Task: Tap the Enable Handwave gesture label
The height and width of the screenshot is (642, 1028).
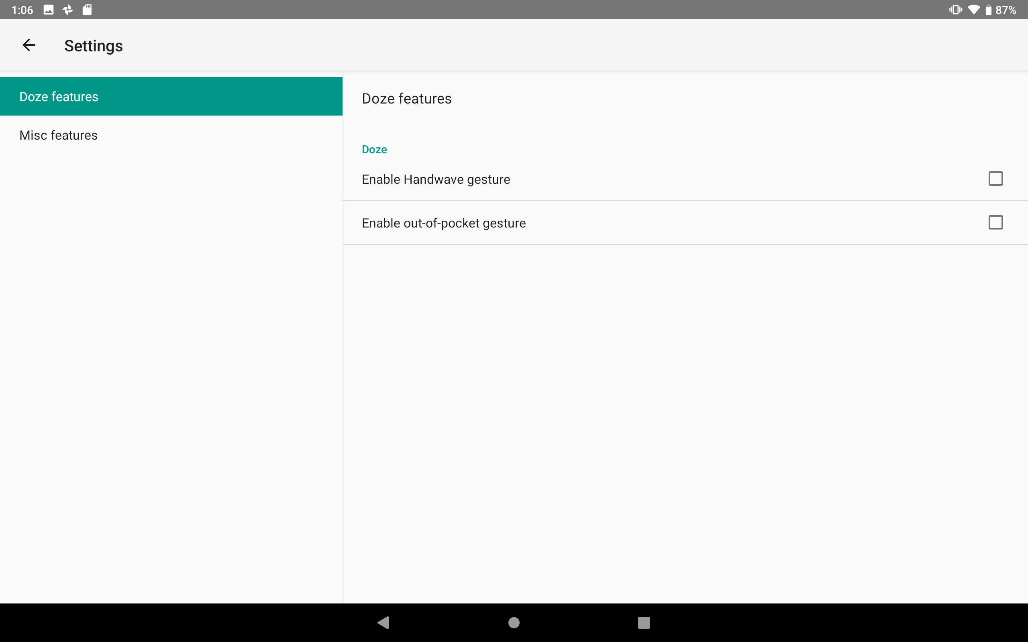Action: click(436, 180)
